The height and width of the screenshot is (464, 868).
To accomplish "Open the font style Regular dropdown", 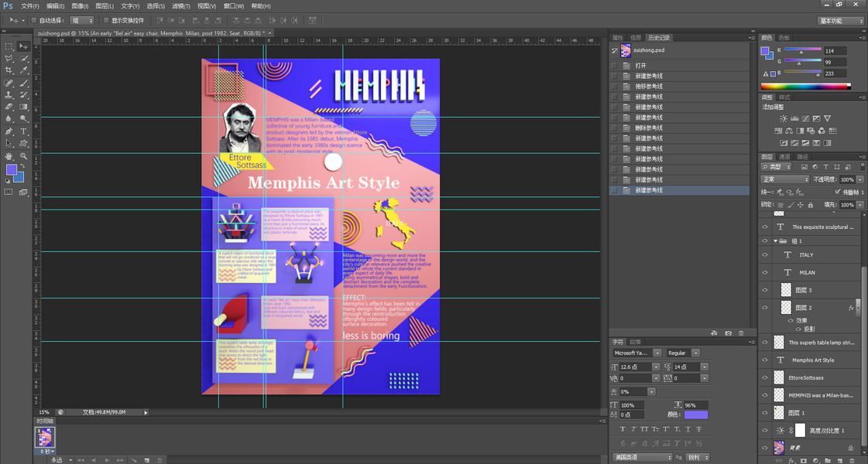I will click(x=696, y=353).
